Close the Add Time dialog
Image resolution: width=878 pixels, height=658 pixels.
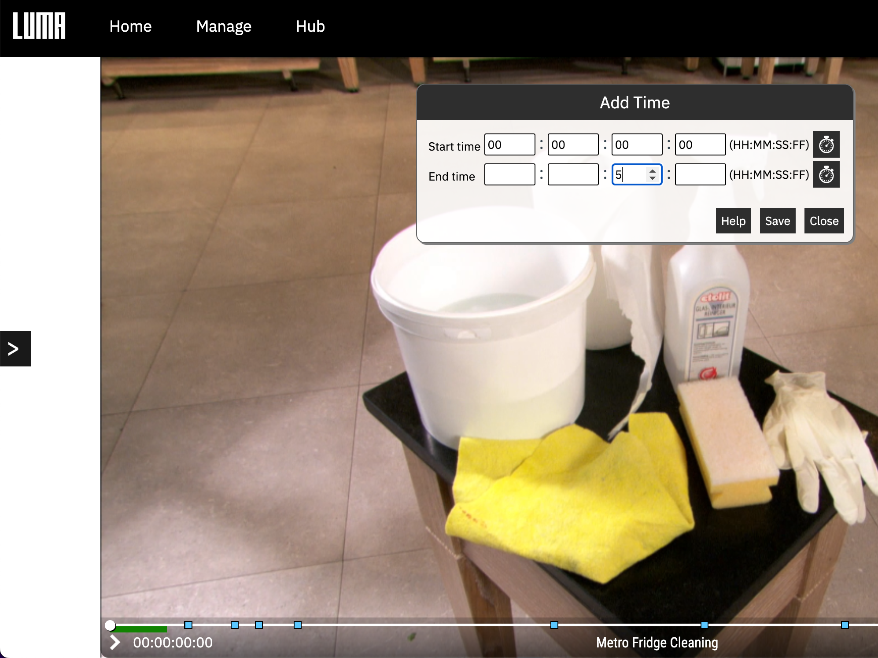(x=823, y=221)
